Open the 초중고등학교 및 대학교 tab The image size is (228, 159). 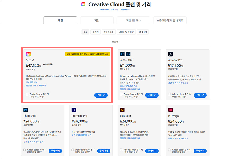(170, 20)
